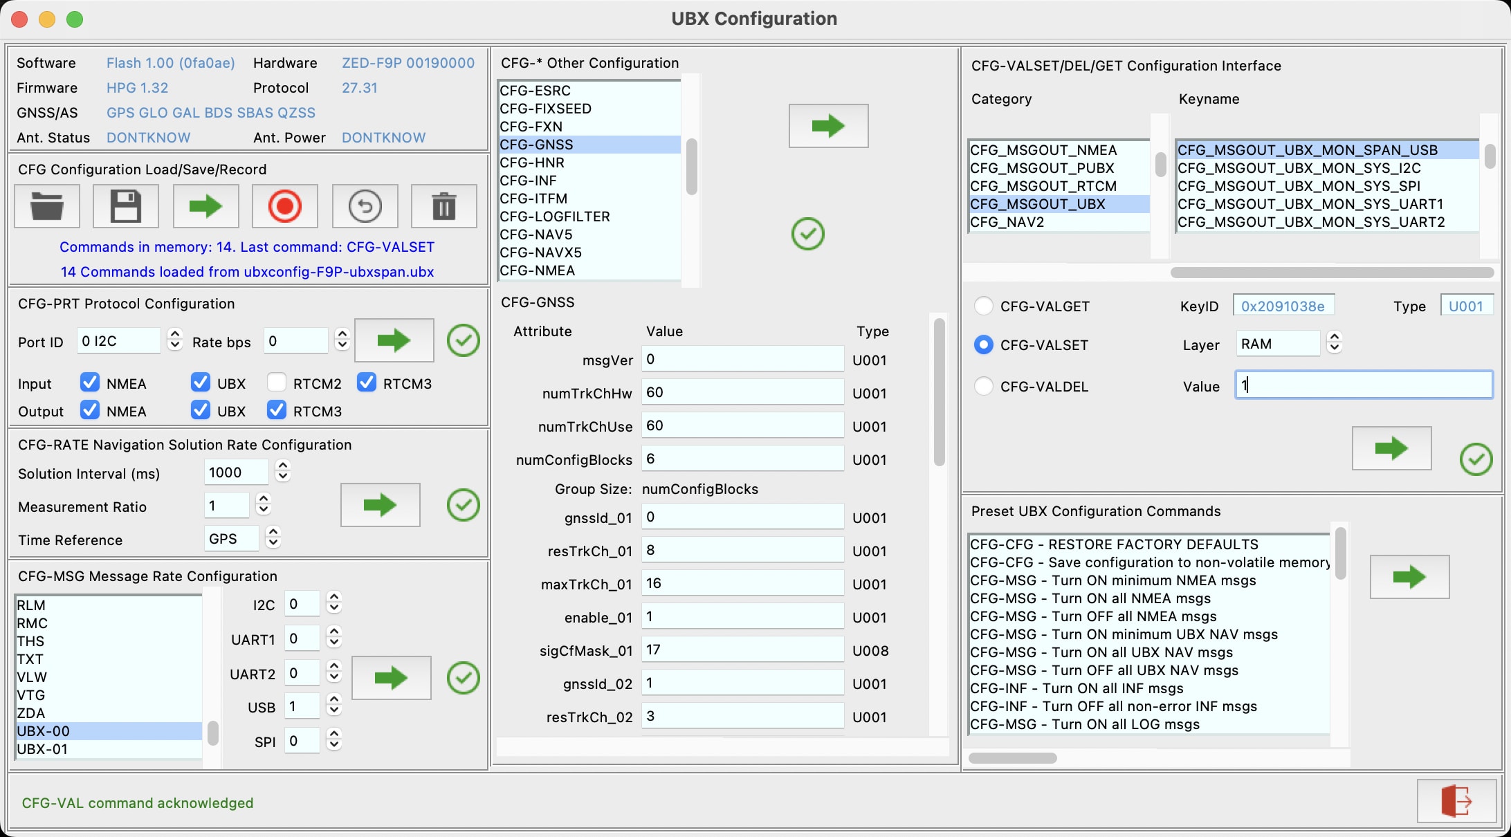Open the Layer RAM spinner dropdown
The width and height of the screenshot is (1511, 837).
1335,343
